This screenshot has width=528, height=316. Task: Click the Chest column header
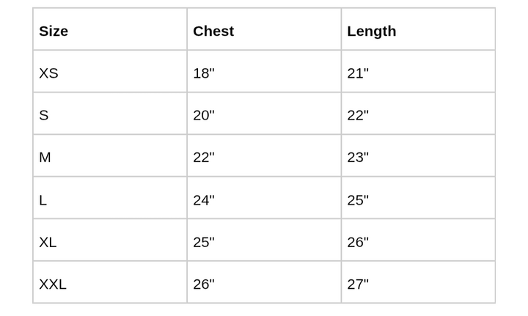(x=213, y=31)
